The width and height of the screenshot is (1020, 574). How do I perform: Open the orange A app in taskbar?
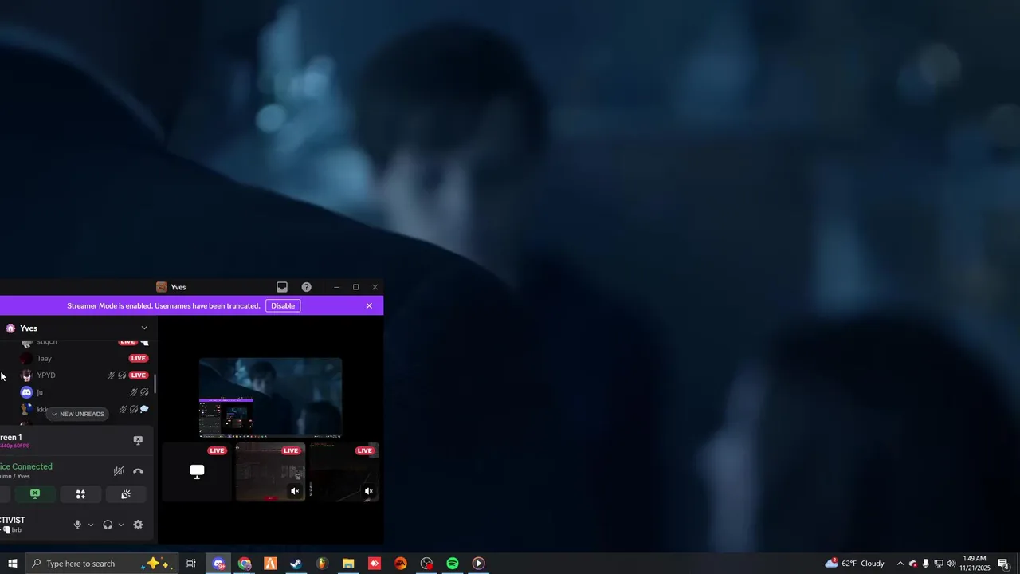point(270,564)
